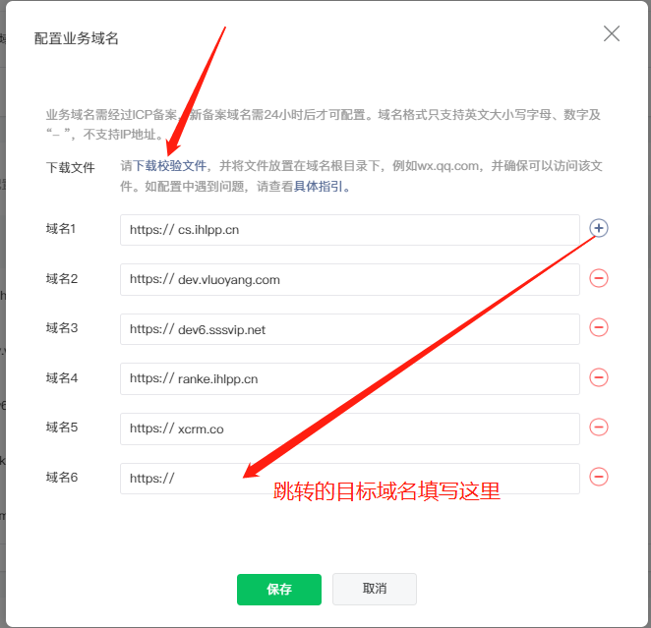
Task: Close the 配置业务域名 dialog
Action: pyautogui.click(x=612, y=33)
